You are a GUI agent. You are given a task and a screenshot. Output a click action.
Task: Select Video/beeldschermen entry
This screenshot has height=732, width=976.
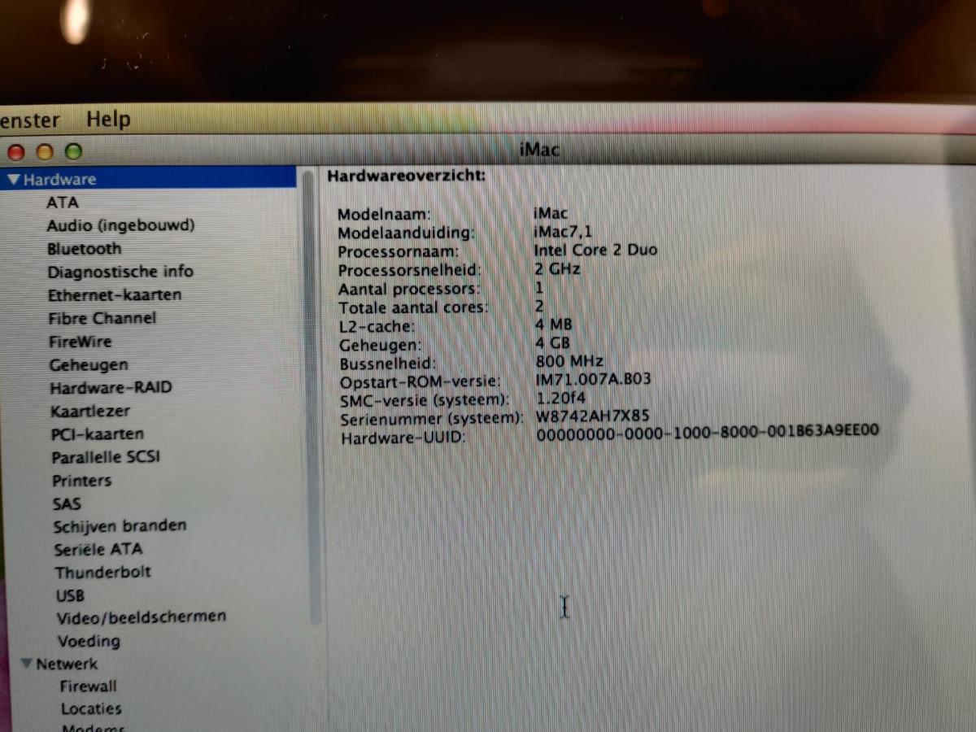pos(141,617)
